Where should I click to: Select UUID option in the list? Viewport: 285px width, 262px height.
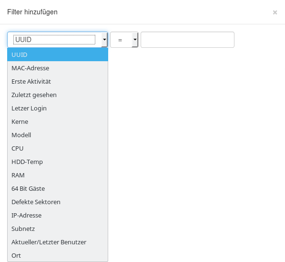point(58,55)
